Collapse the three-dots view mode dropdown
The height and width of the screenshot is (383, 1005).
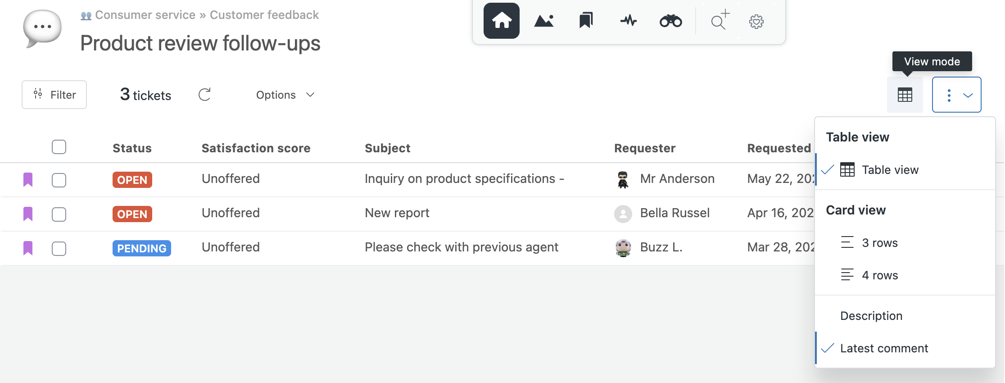[x=956, y=95]
